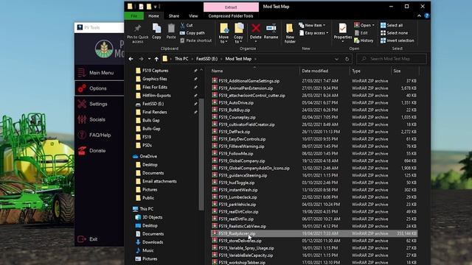The width and height of the screenshot is (472, 265).
Task: Click the Back navigation arrow
Action: (131, 59)
